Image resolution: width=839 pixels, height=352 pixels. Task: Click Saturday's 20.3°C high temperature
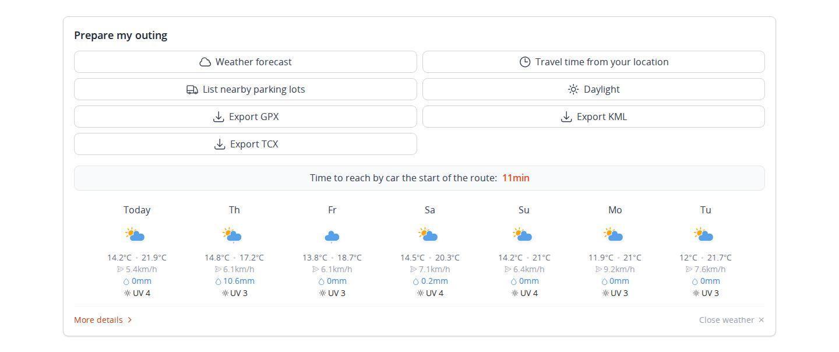pos(447,258)
